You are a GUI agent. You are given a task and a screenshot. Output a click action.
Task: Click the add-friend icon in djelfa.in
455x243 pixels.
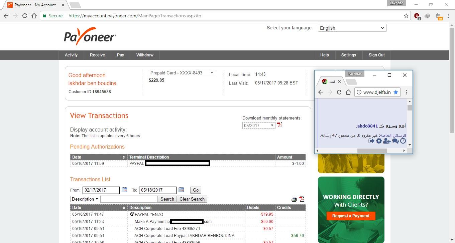pyautogui.click(x=387, y=141)
